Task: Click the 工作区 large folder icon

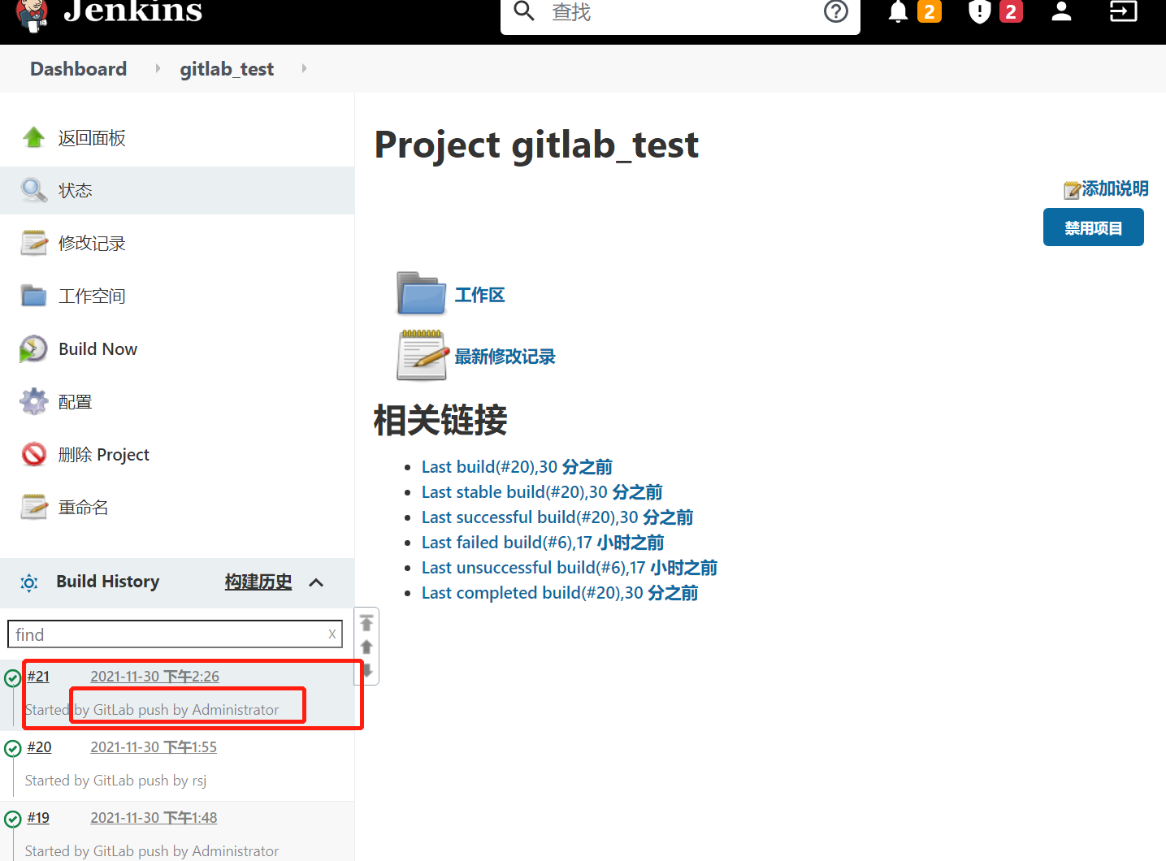Action: [421, 293]
